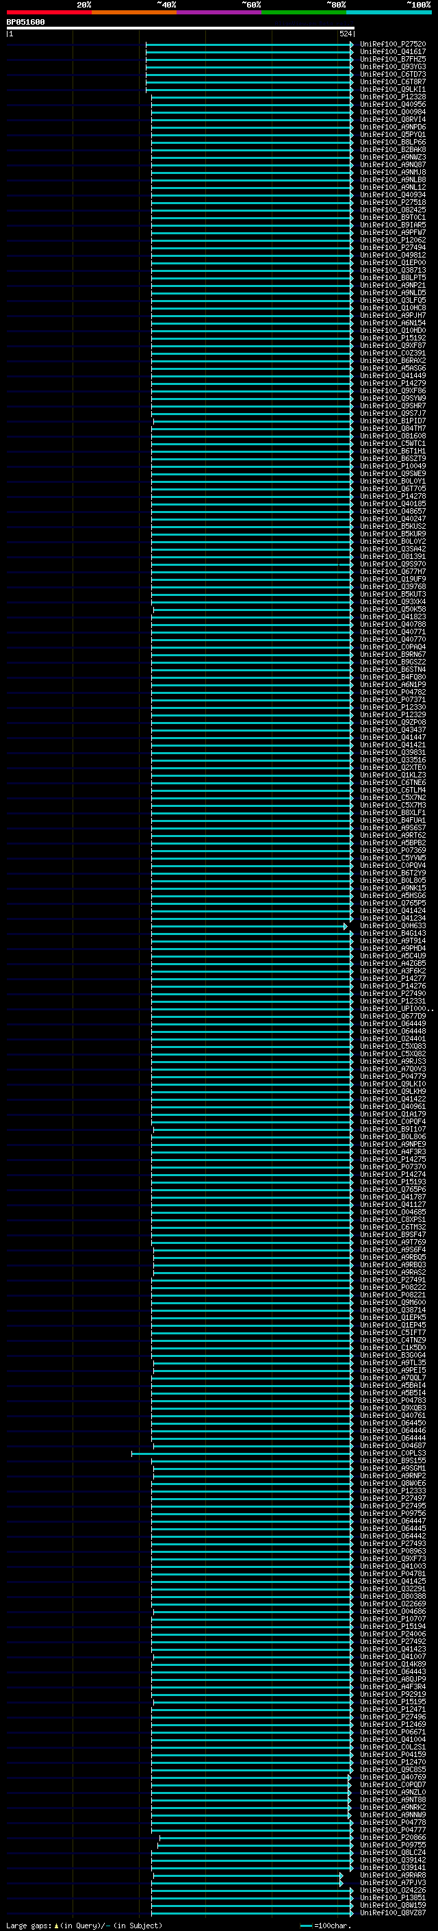Screen dimensions: 438x1931
Task: Select label UniRef100_O24401
Action: 392,1039
